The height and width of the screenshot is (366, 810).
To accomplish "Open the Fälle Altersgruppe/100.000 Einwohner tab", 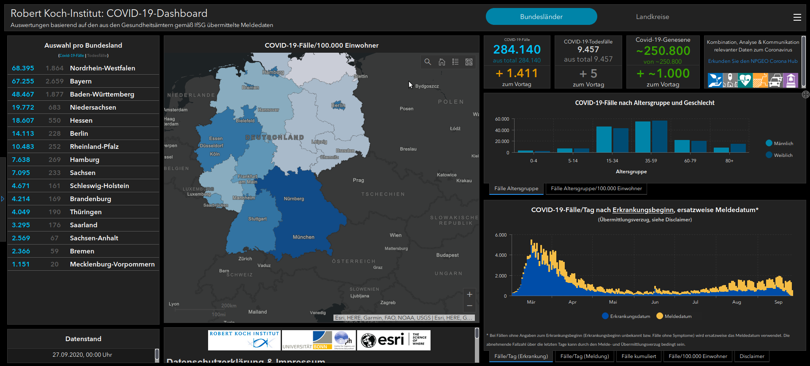I will (x=596, y=188).
